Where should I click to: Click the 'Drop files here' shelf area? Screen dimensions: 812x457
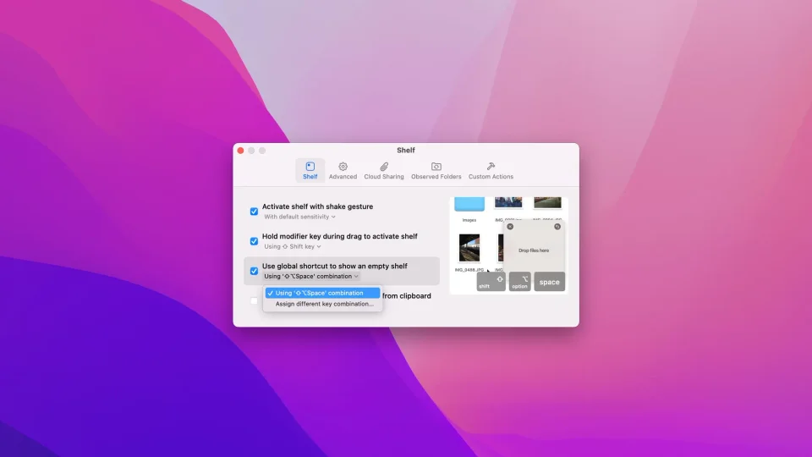pyautogui.click(x=534, y=251)
